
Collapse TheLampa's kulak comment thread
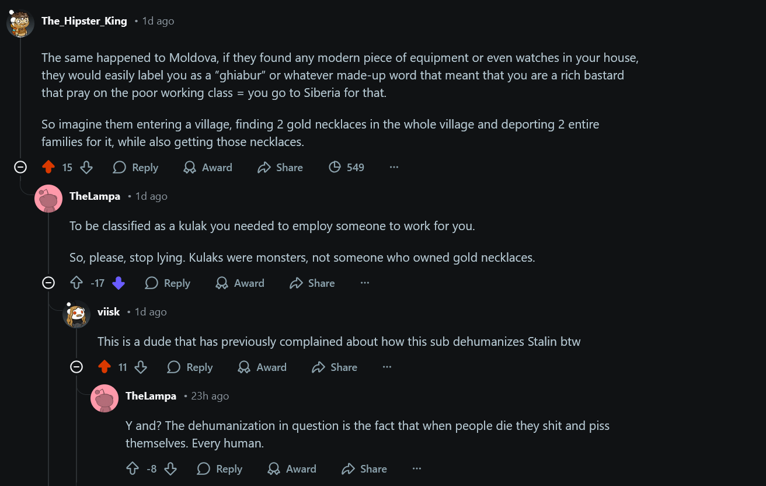click(48, 283)
